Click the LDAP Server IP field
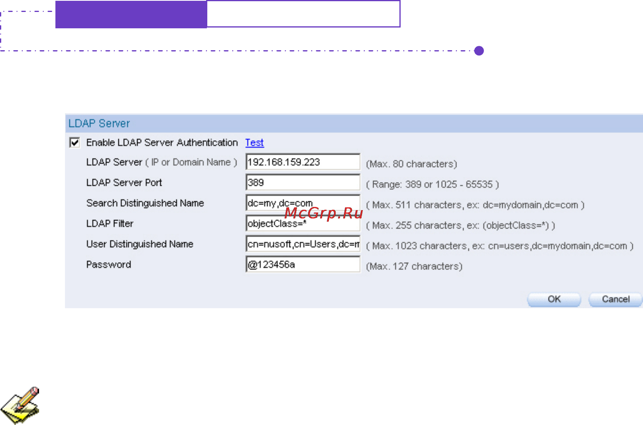This screenshot has width=643, height=425. (303, 162)
